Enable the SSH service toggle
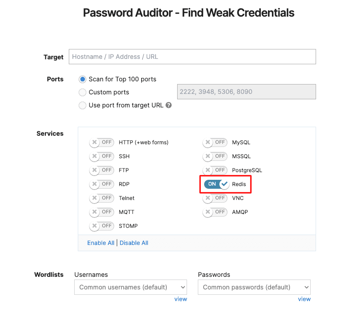Viewport: 348px width, 311px height. coord(102,156)
